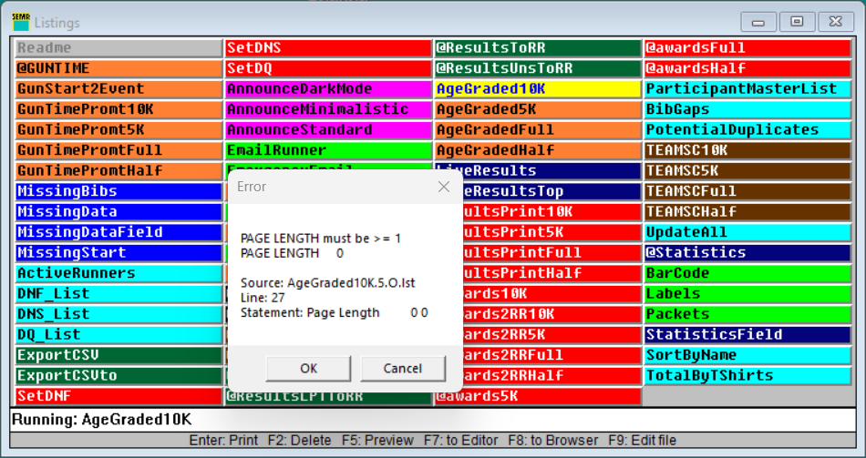
Task: Select @awards5K listing
Action: point(538,396)
